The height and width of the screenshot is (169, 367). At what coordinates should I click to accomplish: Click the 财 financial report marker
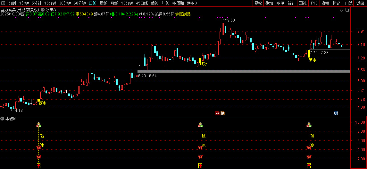tap(336, 113)
